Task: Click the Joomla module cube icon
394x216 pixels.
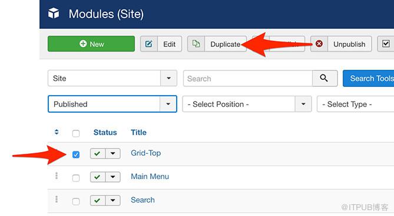Action: tap(54, 13)
